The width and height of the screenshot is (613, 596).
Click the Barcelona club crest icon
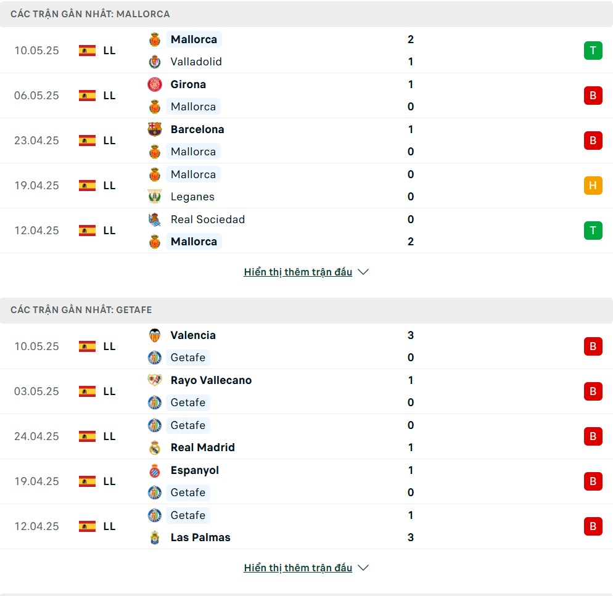[x=155, y=129]
